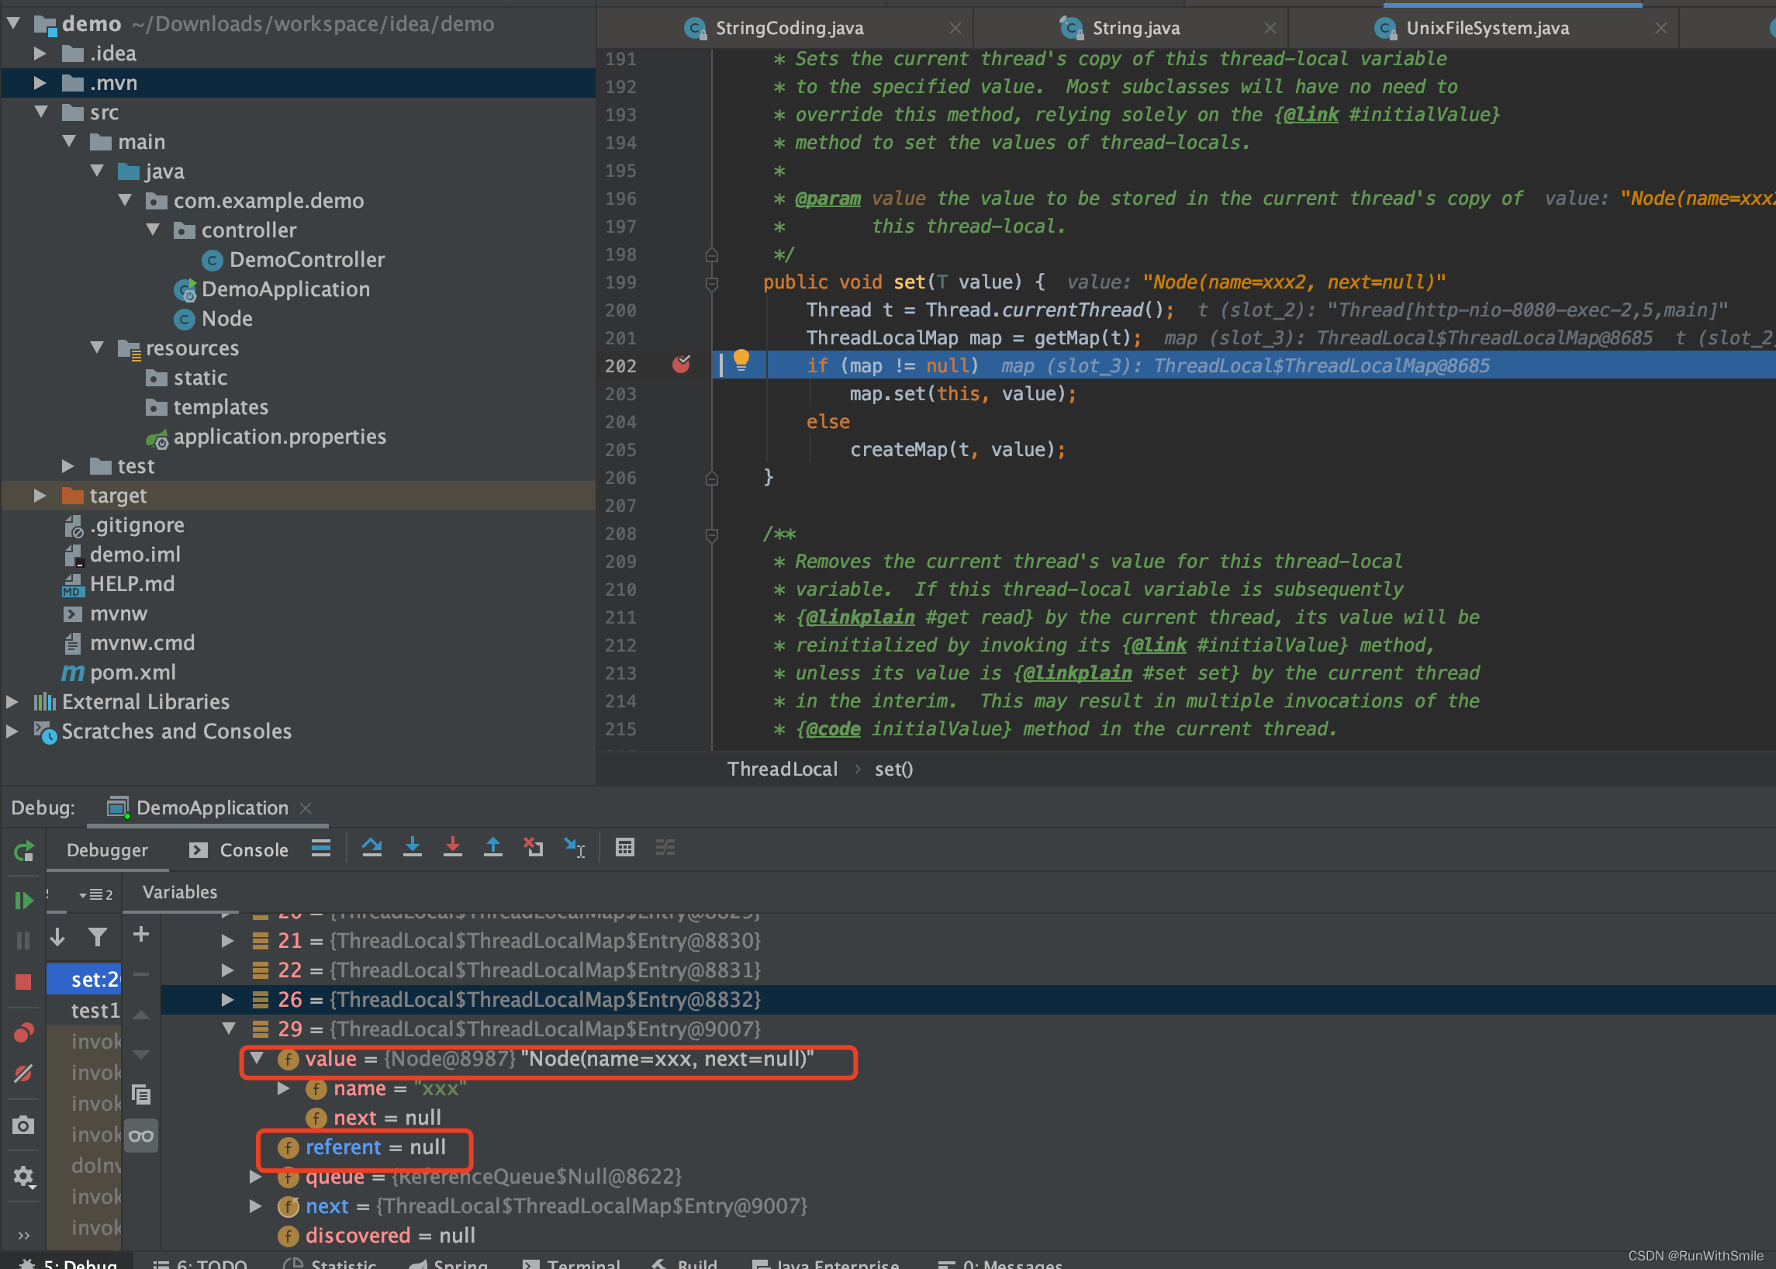The width and height of the screenshot is (1776, 1269).
Task: Click the Step Into icon
Action: [x=413, y=848]
